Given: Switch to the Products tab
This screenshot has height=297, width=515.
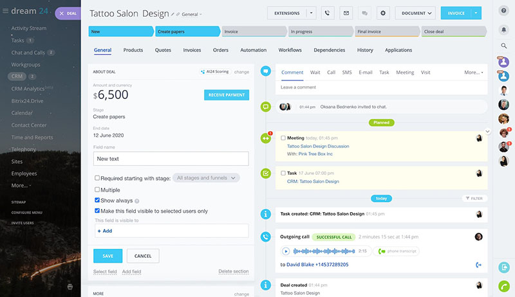Looking at the screenshot, I should [x=133, y=50].
